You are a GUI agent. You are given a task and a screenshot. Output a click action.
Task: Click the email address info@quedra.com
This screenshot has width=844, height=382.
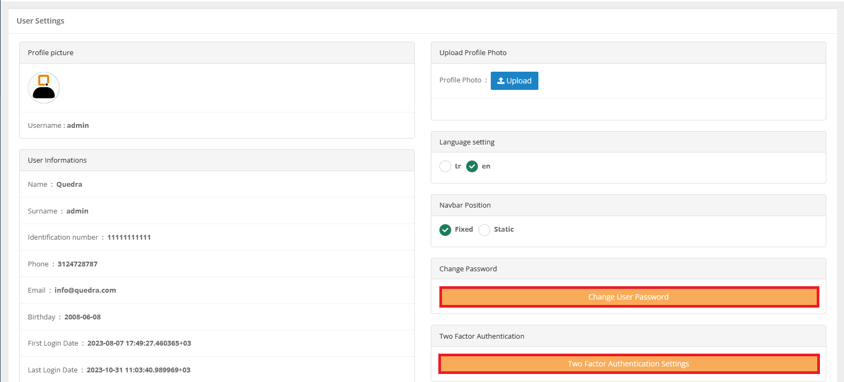point(85,291)
